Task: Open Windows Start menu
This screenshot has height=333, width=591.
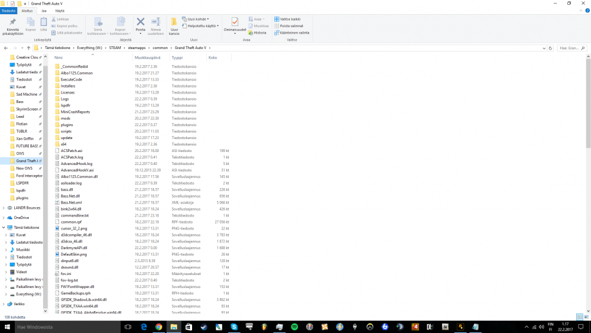Action: [7, 327]
